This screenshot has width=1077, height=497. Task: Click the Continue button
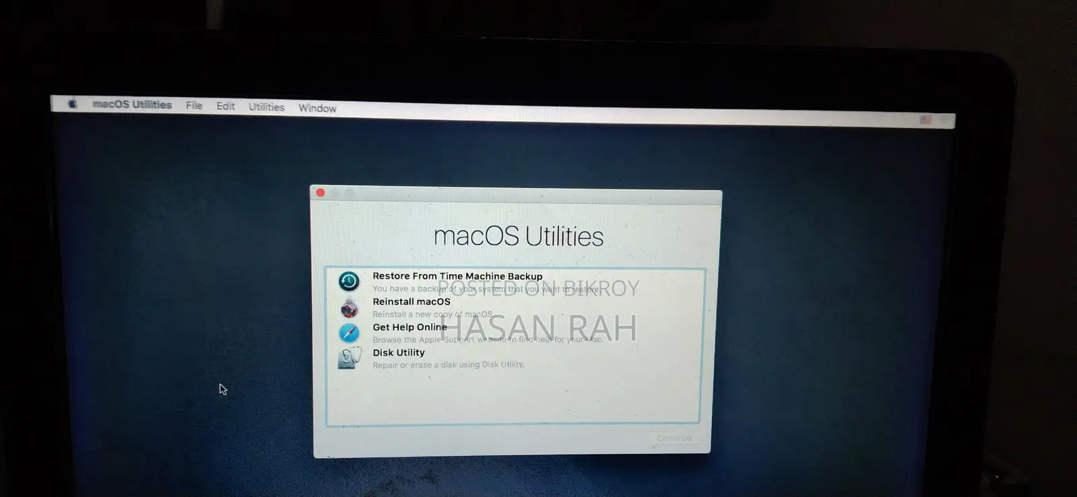[674, 438]
